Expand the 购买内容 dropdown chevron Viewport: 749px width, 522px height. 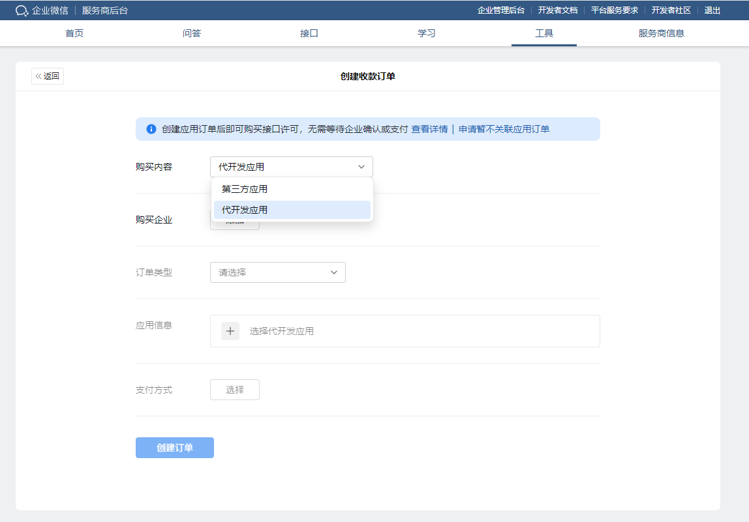pyautogui.click(x=361, y=167)
